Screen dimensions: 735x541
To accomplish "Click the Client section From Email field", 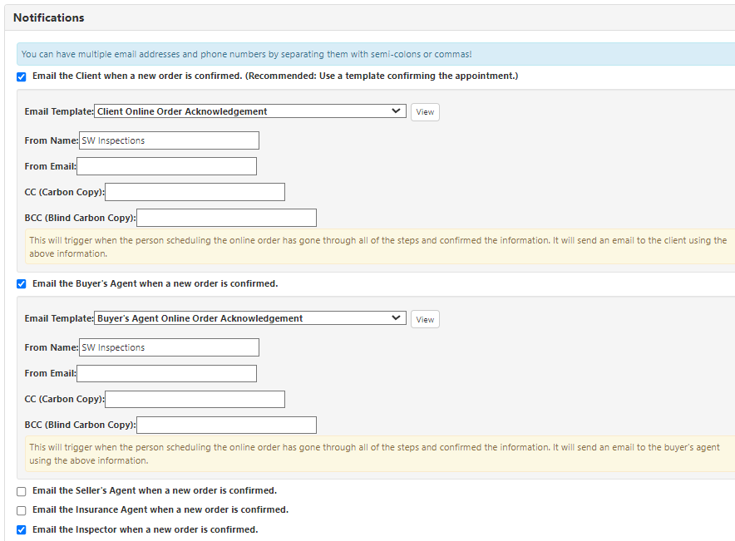I will (167, 166).
